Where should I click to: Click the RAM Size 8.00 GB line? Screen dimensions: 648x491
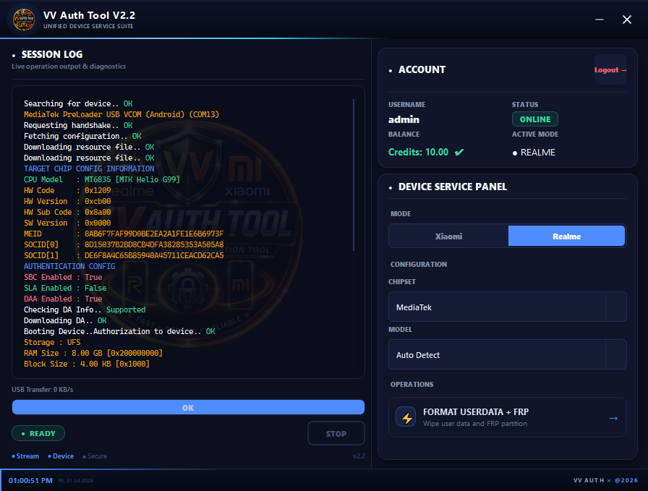pos(93,353)
